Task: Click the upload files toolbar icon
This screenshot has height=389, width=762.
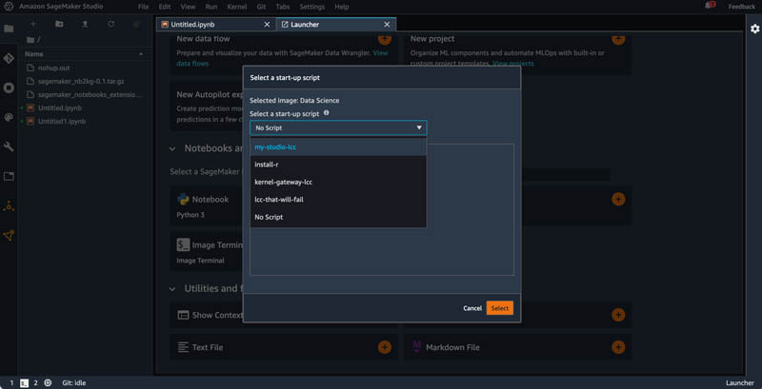Action: (x=85, y=24)
